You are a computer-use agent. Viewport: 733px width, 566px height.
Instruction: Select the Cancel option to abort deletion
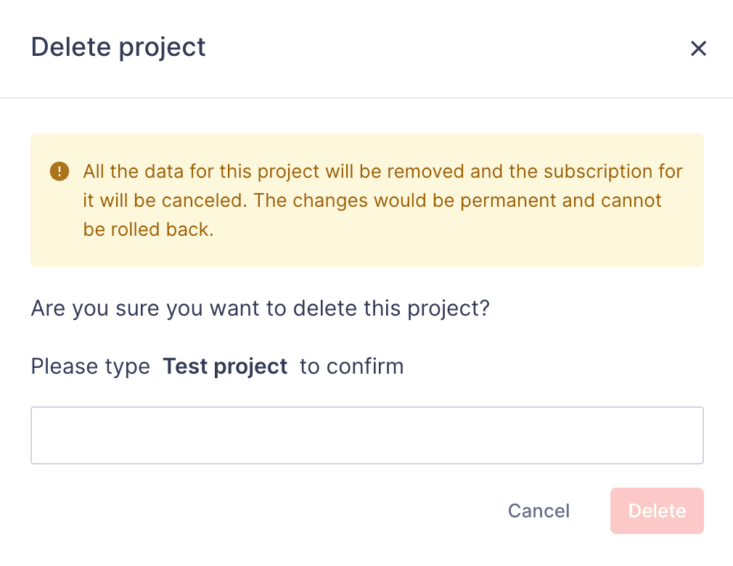tap(539, 511)
